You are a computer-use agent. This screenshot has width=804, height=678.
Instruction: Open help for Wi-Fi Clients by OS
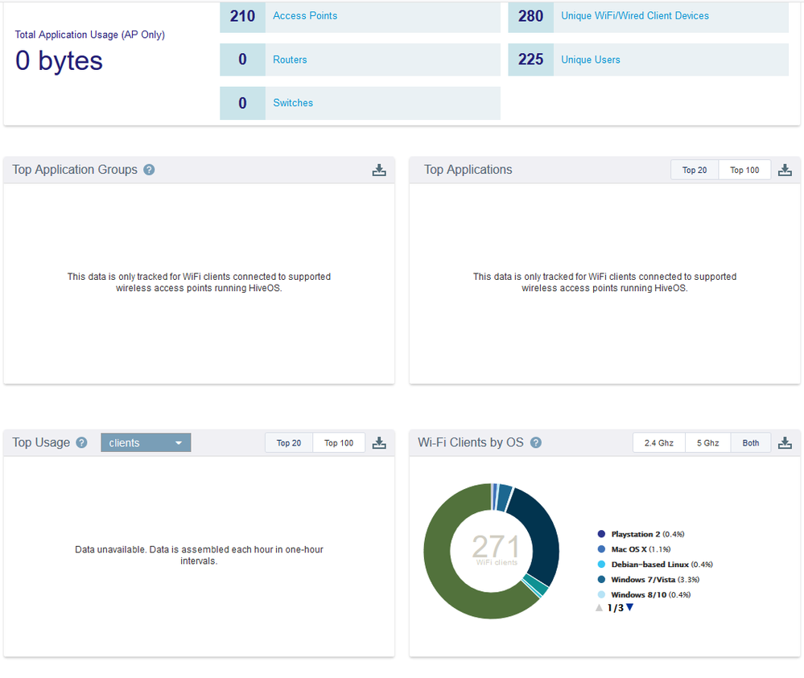[x=536, y=443]
